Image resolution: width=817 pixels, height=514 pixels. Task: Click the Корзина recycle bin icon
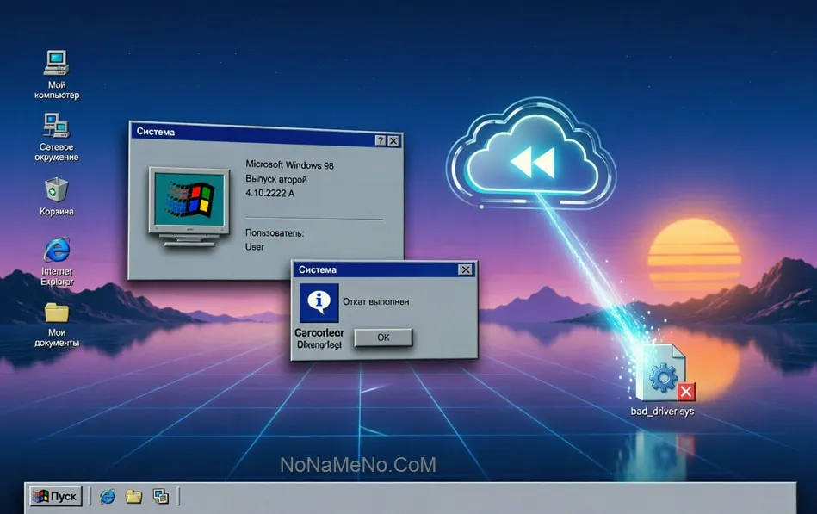(x=56, y=196)
